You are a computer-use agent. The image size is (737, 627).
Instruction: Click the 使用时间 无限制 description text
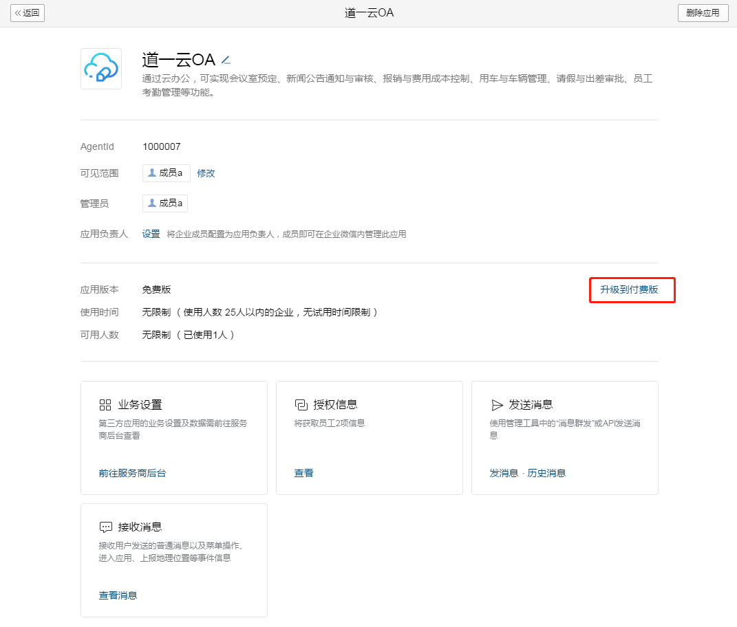[x=260, y=312]
